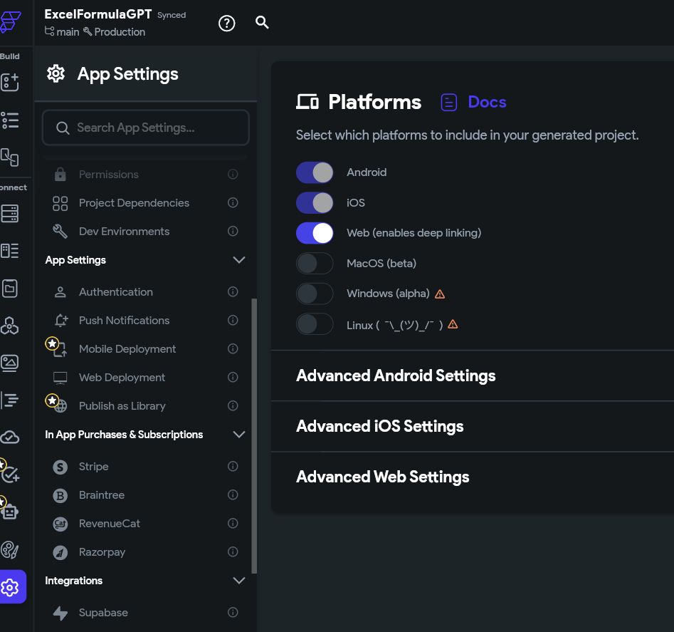Click the Windows alpha warning icon

(x=440, y=294)
